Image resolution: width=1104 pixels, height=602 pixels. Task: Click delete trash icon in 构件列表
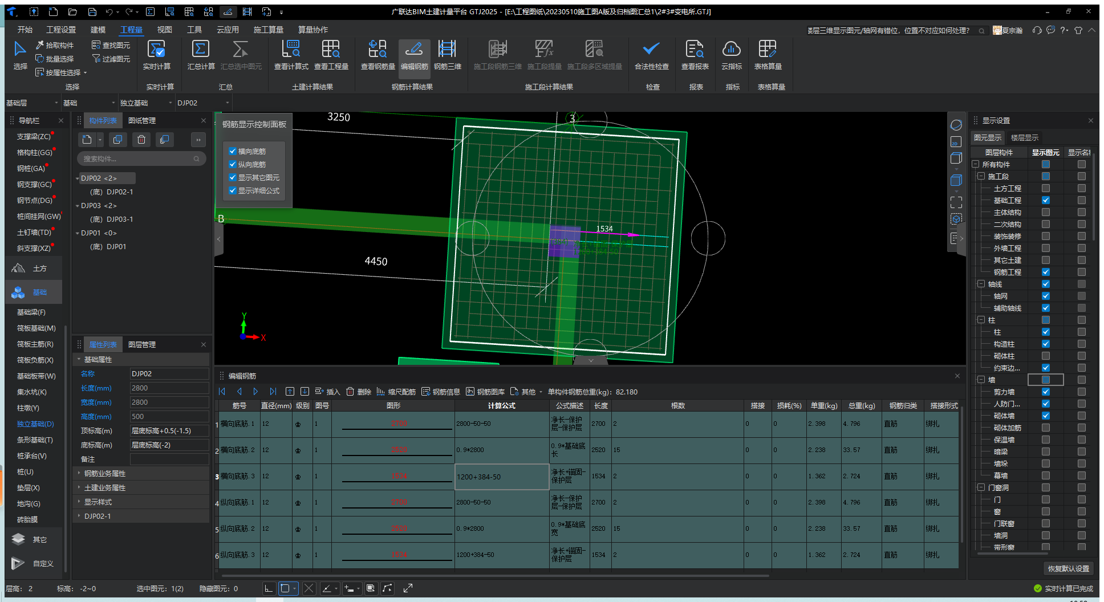(141, 140)
